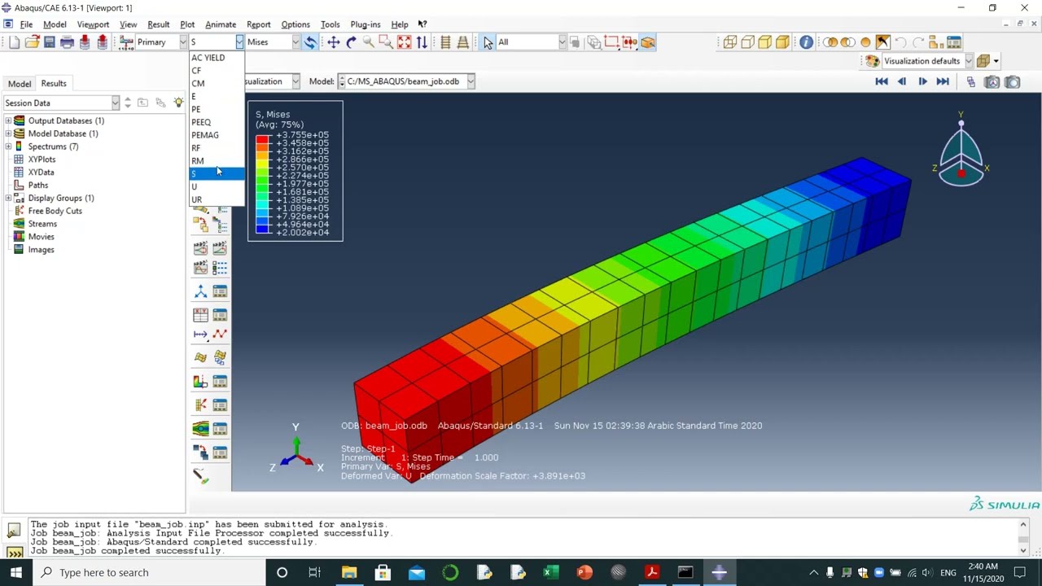Open the Animate menu

click(221, 24)
